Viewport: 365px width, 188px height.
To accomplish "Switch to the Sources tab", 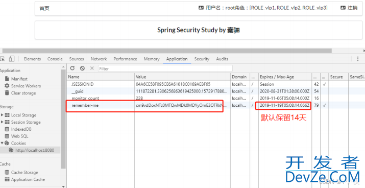I will [77, 59].
